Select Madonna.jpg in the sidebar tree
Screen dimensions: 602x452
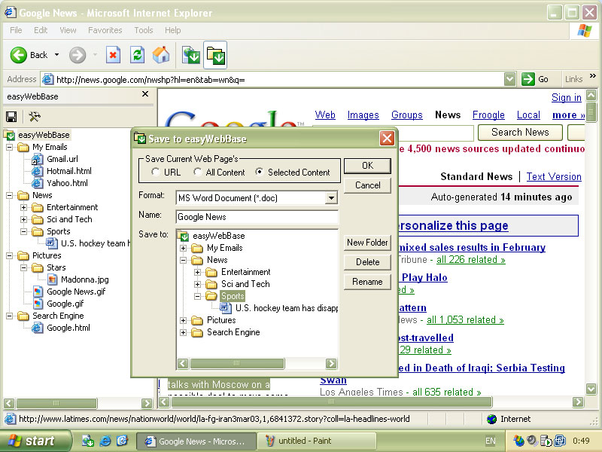pyautogui.click(x=85, y=279)
